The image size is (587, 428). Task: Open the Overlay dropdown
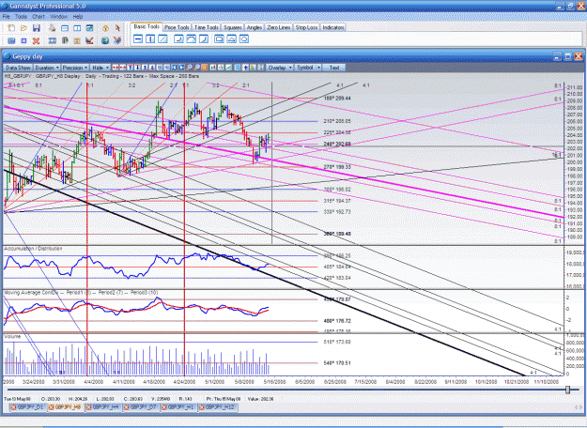(x=279, y=68)
